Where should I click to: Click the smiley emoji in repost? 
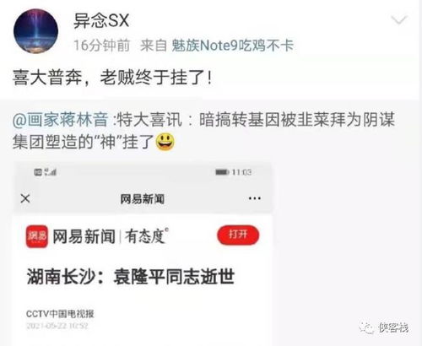pyautogui.click(x=165, y=142)
